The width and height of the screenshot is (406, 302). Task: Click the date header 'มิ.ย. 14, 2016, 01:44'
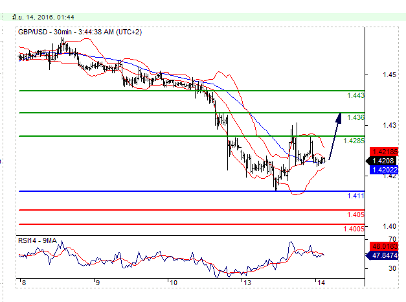point(43,17)
